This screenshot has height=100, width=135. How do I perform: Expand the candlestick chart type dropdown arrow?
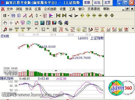40,16
